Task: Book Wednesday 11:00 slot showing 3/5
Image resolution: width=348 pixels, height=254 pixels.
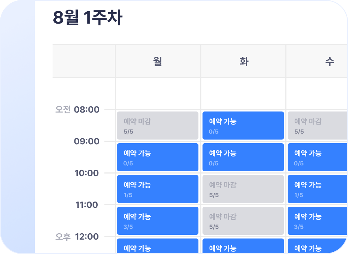Action: click(x=318, y=221)
